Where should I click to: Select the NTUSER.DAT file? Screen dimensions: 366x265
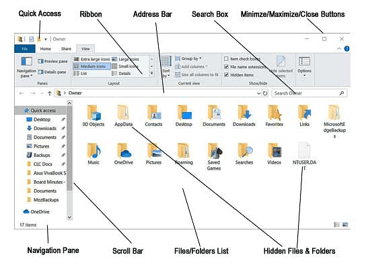(x=304, y=156)
